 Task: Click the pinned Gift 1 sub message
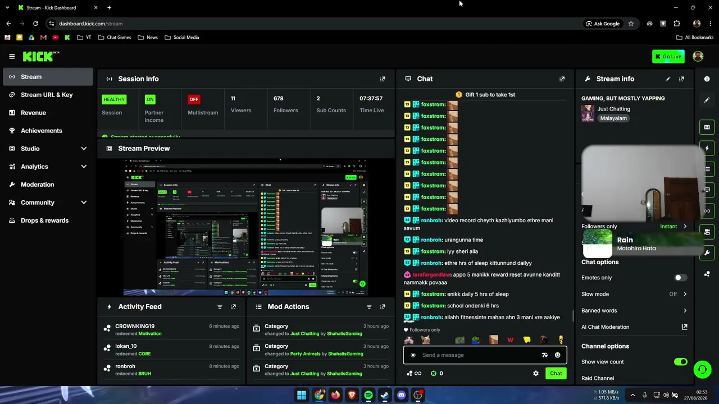point(485,95)
